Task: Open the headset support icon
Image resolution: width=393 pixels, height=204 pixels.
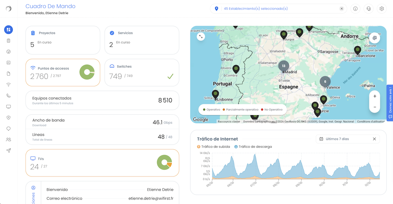Action: pos(368,9)
